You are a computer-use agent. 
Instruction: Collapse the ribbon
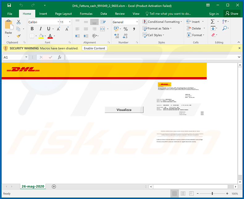239,42
